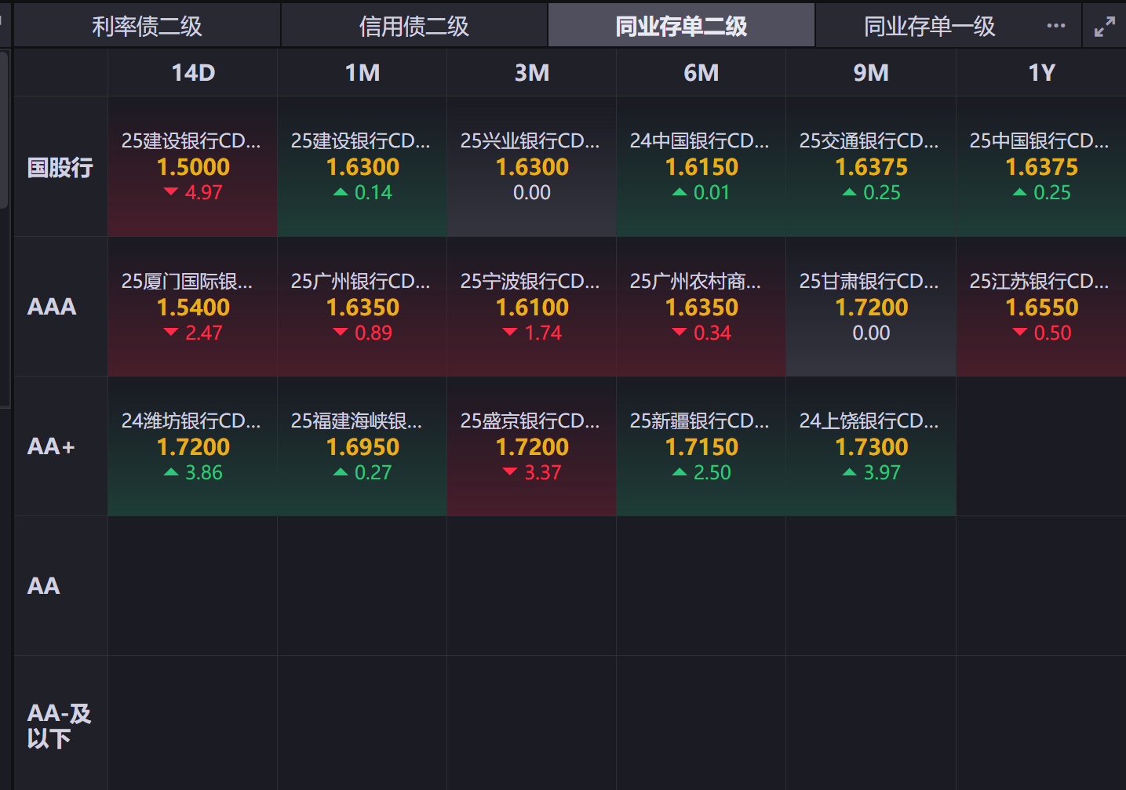Open the 25盛京银行CD 3M quote
The height and width of the screenshot is (790, 1126).
[532, 446]
